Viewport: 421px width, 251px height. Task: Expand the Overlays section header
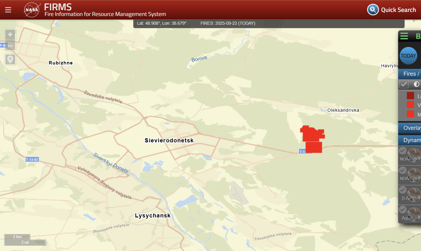point(410,128)
